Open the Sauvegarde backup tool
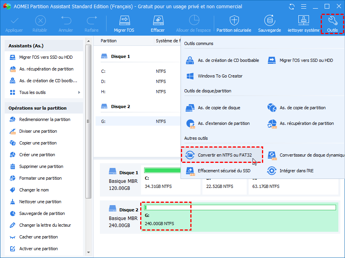The width and height of the screenshot is (345, 258). [269, 24]
